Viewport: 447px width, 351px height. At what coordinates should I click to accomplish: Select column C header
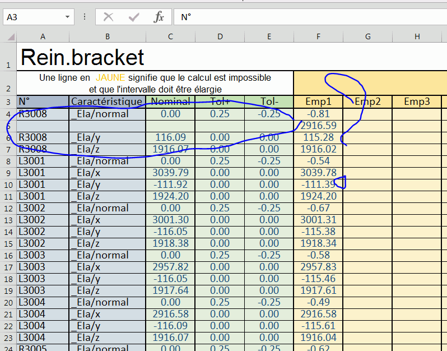coord(170,36)
